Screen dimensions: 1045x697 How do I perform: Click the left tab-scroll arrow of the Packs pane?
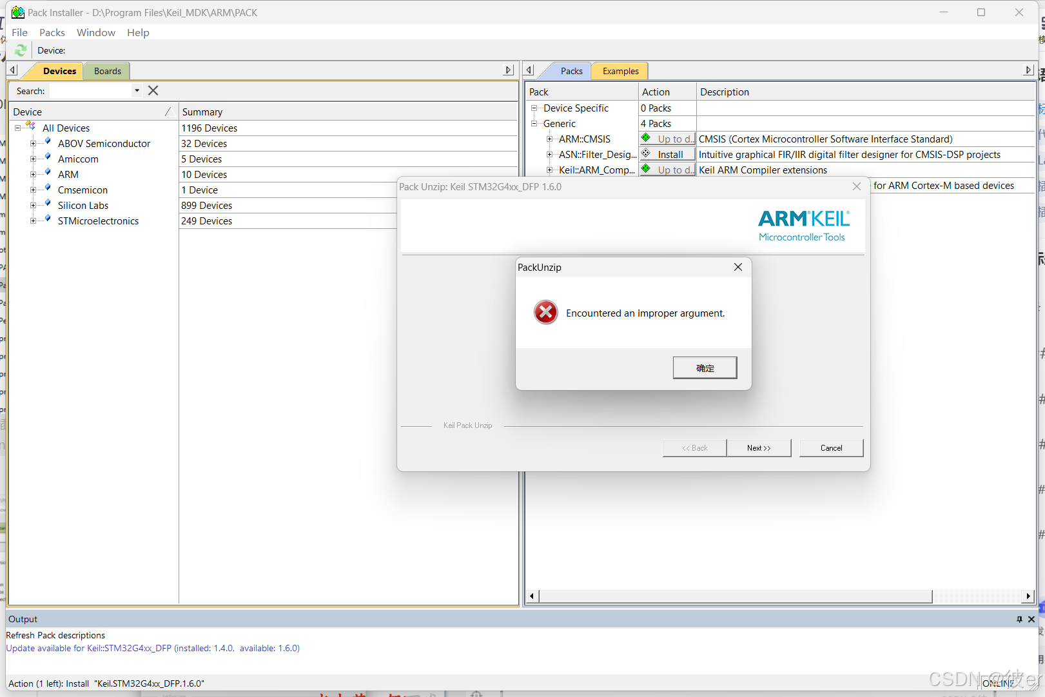point(529,70)
